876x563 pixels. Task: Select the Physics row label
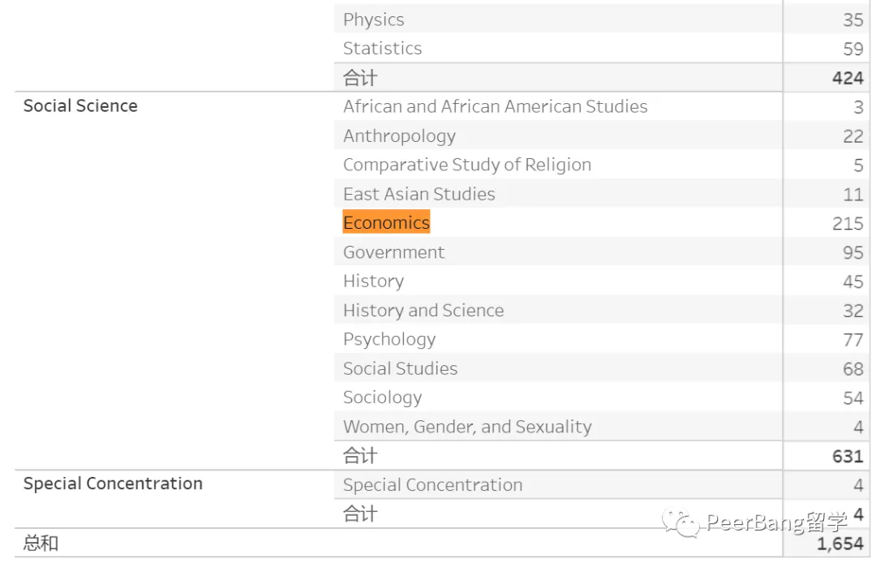pos(373,19)
